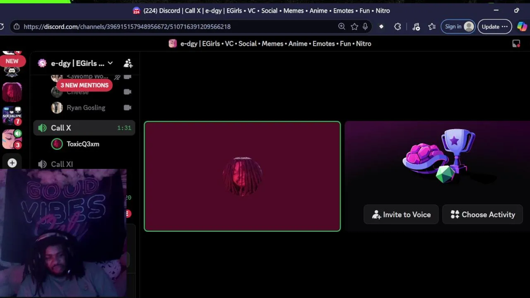The width and height of the screenshot is (530, 298).
Task: Open ToxicQ3xm avatar in channel list
Action: [57, 144]
